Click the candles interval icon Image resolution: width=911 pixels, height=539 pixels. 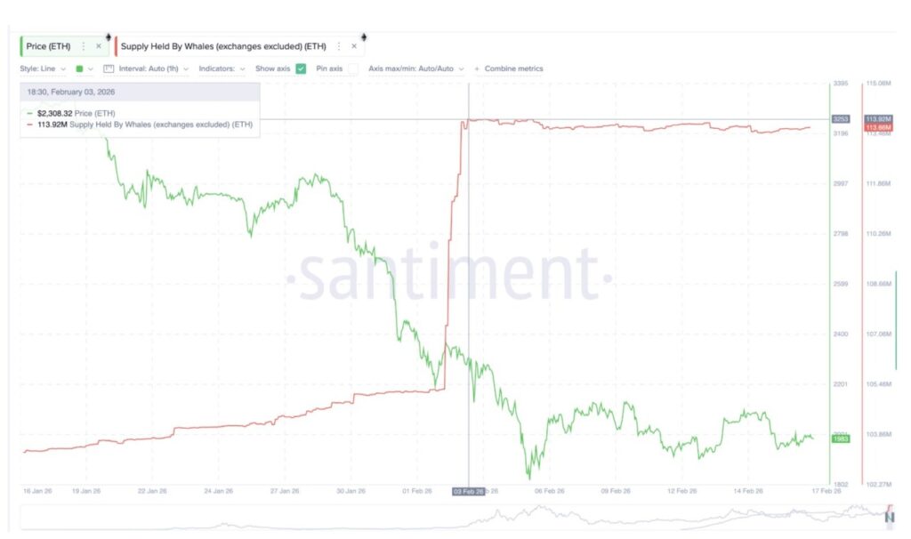pos(109,68)
